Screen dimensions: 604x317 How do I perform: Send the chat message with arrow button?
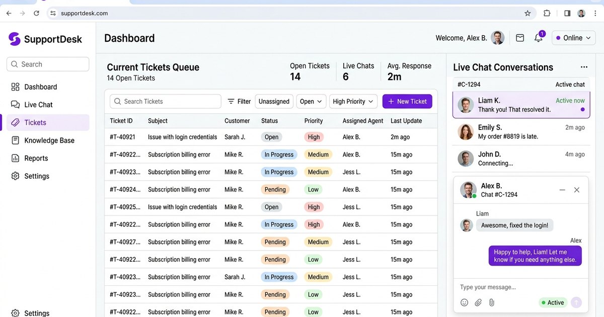[x=576, y=302]
